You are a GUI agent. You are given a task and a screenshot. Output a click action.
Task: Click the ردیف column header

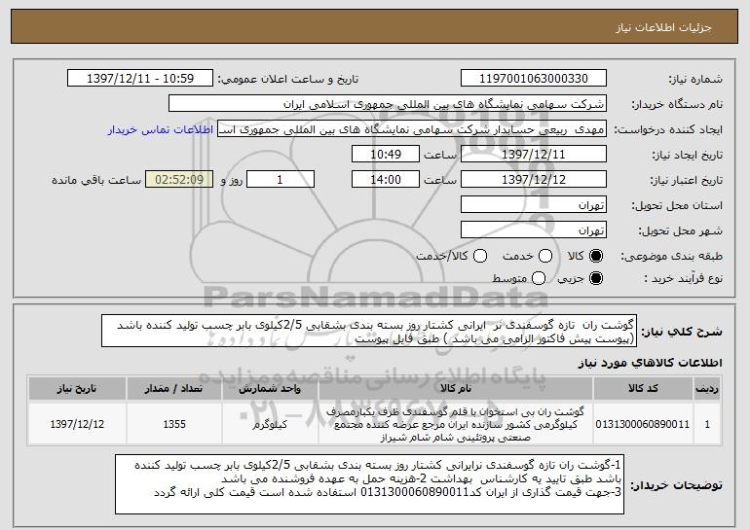[x=707, y=389]
